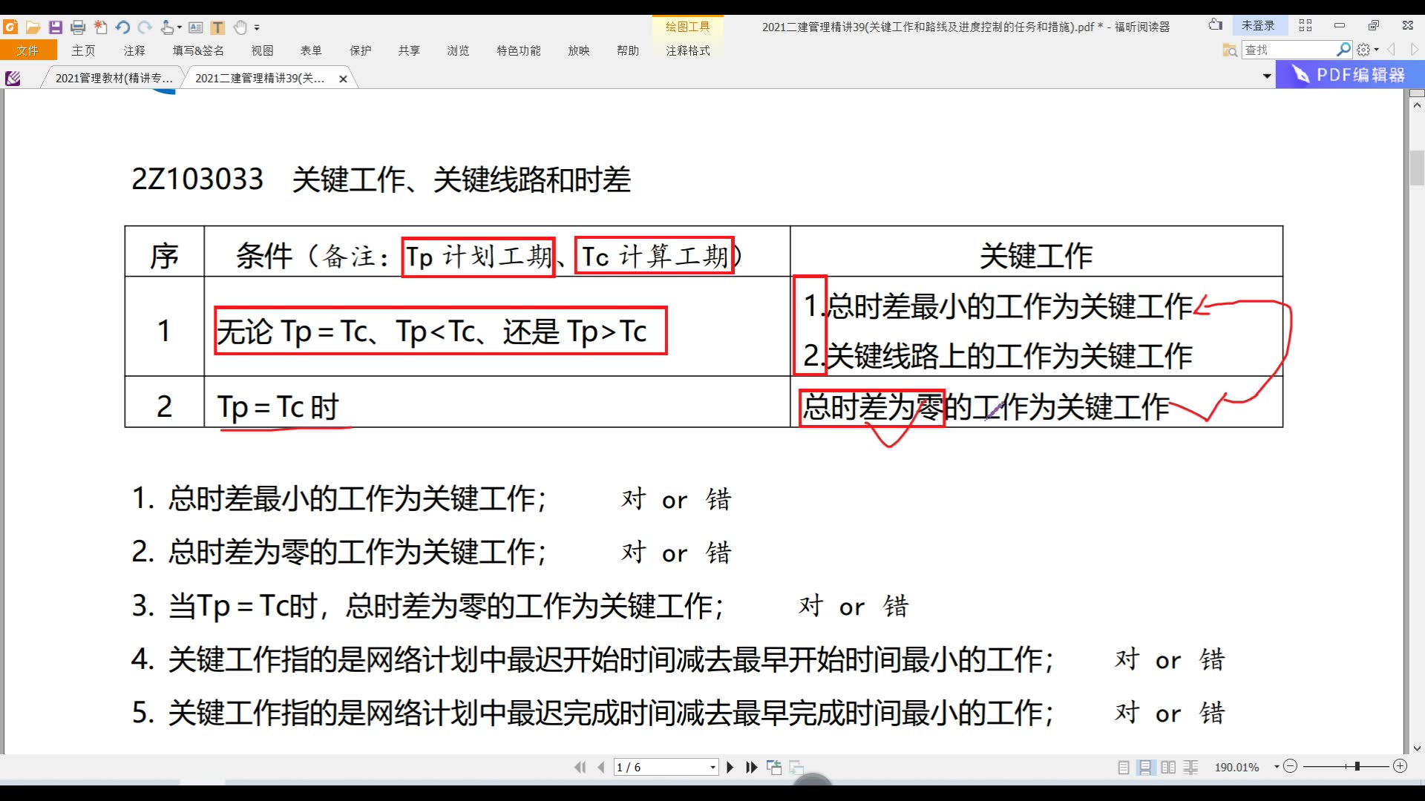Open a file with the folder icon
This screenshot has width=1425, height=801.
tap(33, 27)
